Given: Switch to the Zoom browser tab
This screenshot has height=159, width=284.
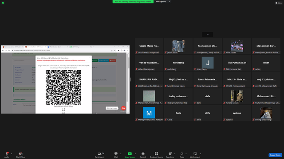Looking at the screenshot, I should 58,47.
